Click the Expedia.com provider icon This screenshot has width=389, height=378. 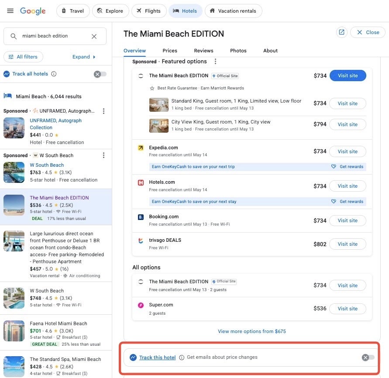141,148
